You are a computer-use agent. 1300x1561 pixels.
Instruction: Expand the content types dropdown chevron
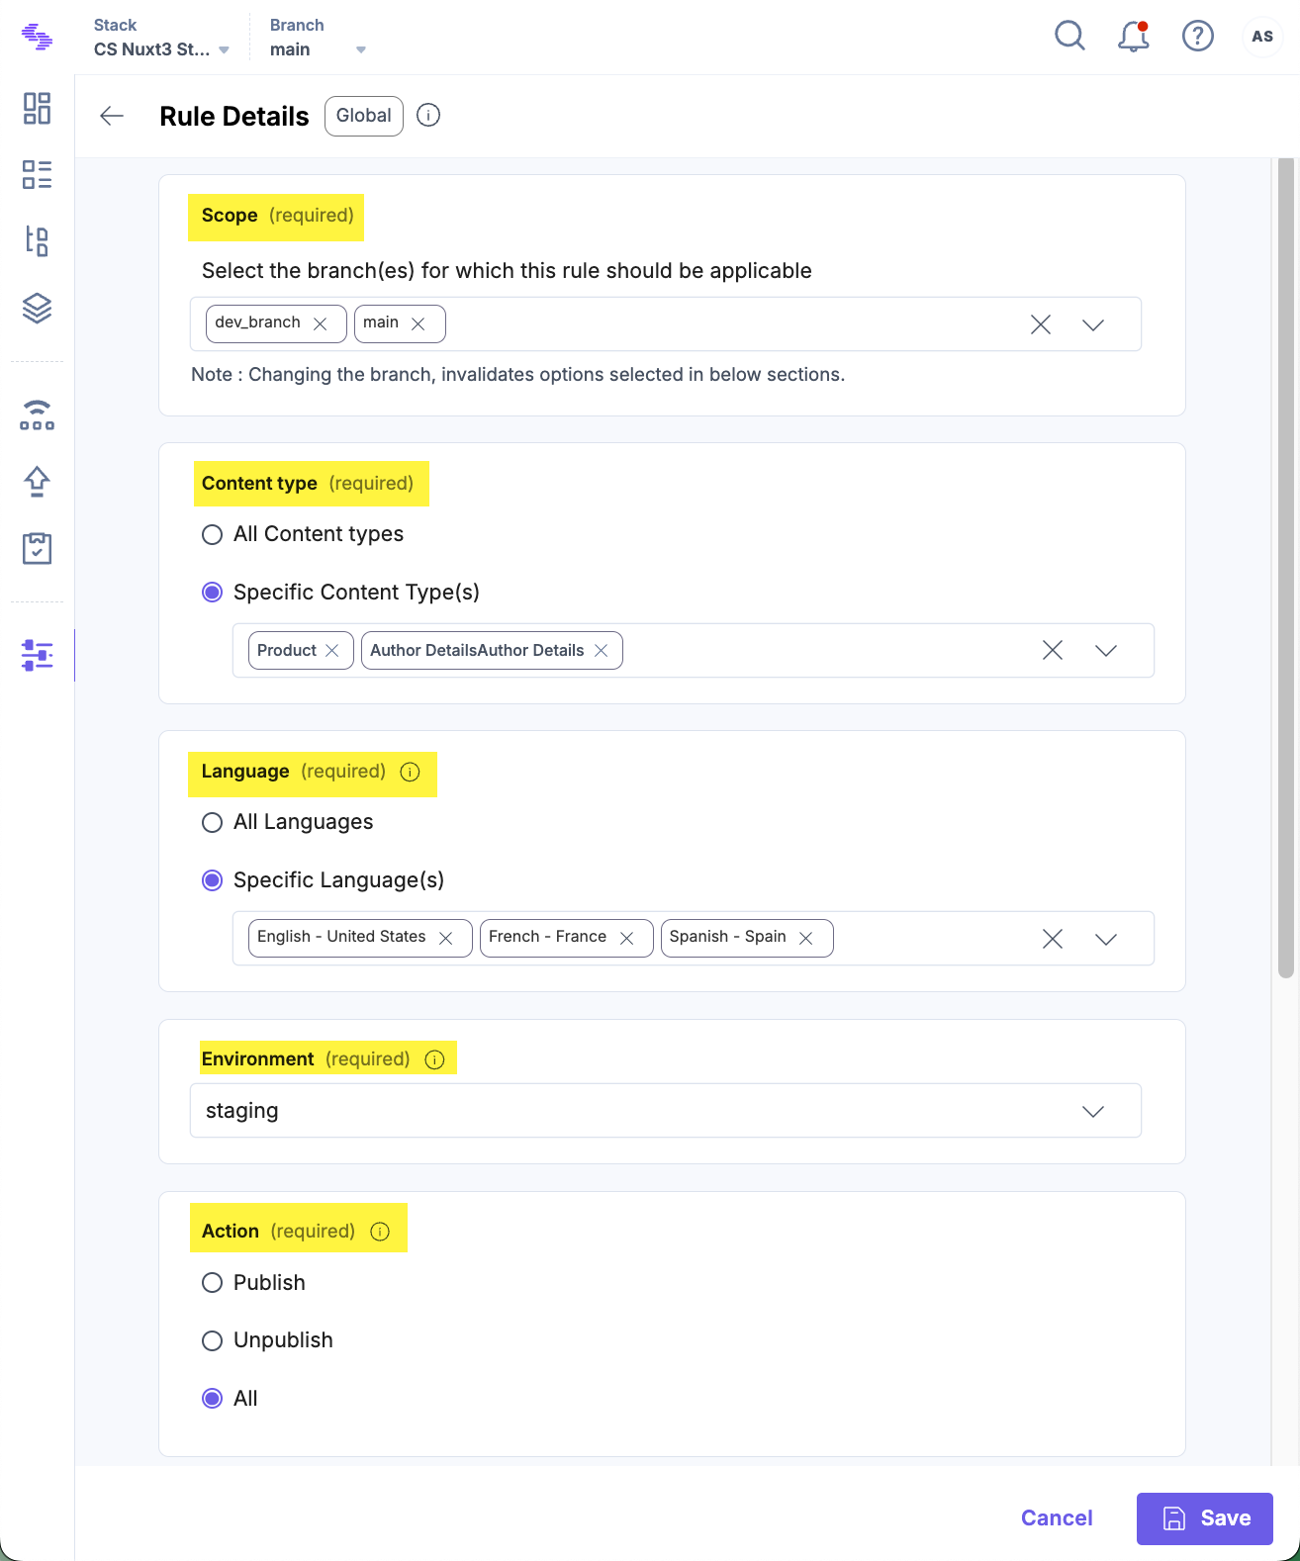[1106, 650]
